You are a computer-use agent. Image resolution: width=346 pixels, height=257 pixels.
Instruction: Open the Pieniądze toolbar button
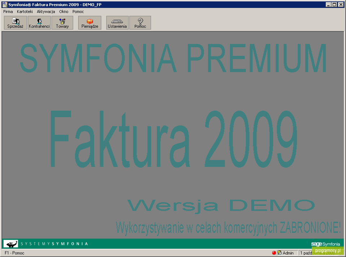point(90,23)
